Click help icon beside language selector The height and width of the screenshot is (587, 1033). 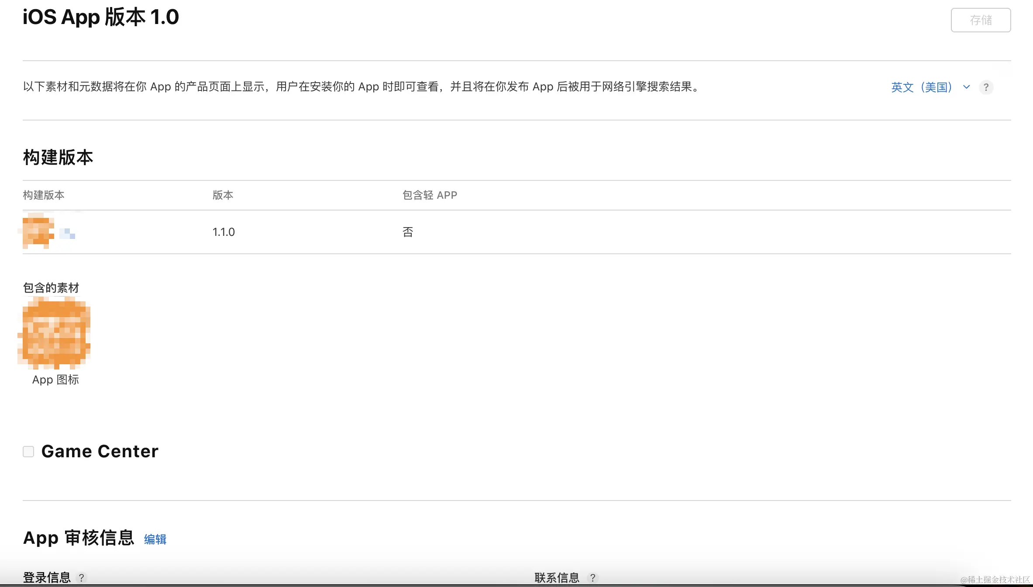click(986, 87)
